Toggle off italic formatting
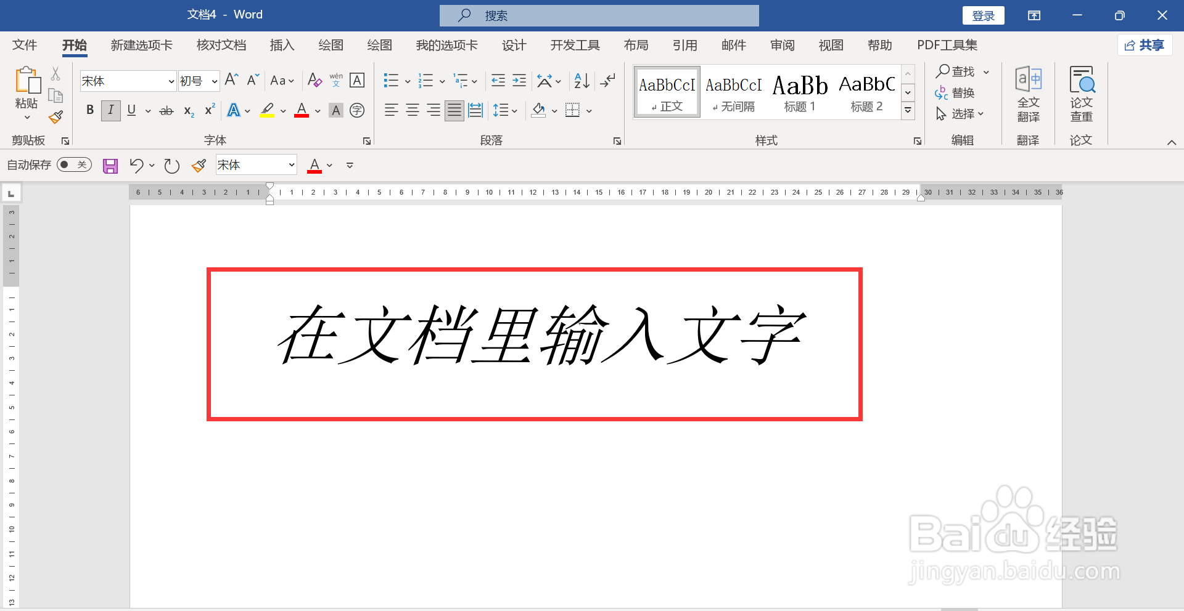 click(x=110, y=110)
